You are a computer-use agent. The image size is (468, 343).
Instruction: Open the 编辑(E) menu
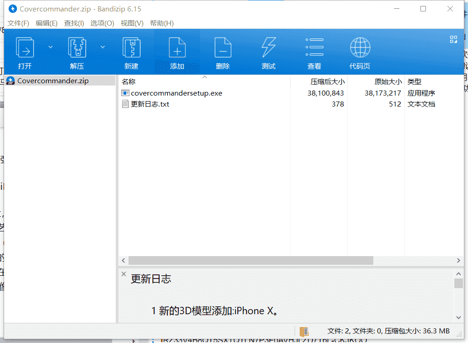(x=47, y=23)
